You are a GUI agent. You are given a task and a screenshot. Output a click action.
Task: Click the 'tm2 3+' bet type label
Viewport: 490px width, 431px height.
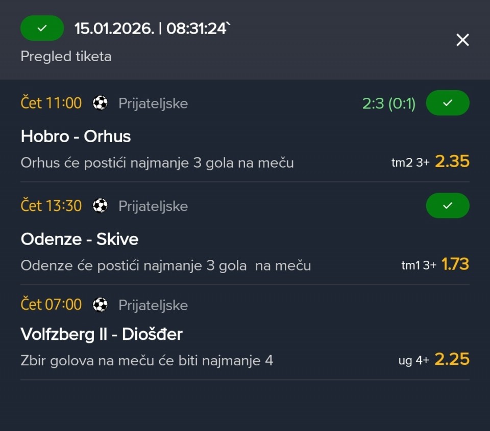coord(410,163)
